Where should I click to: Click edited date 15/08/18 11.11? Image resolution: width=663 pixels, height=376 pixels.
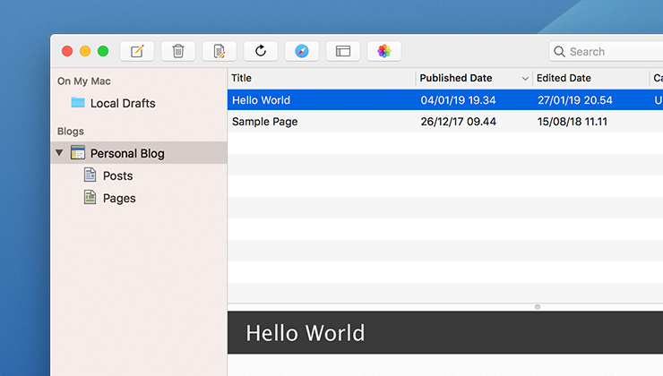[573, 122]
